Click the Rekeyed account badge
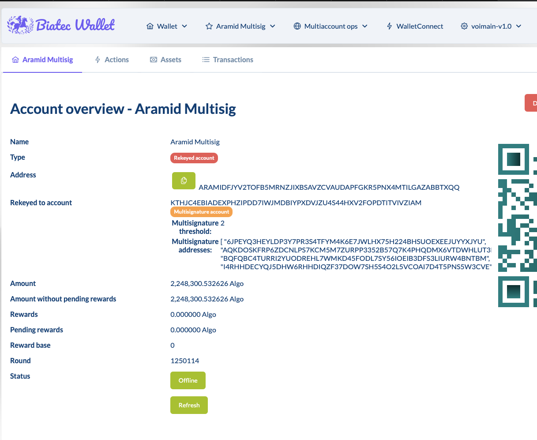This screenshot has height=440, width=537. coord(194,158)
